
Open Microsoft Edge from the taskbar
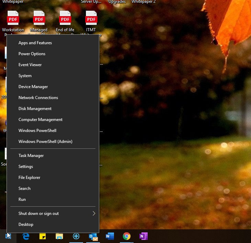26,236
